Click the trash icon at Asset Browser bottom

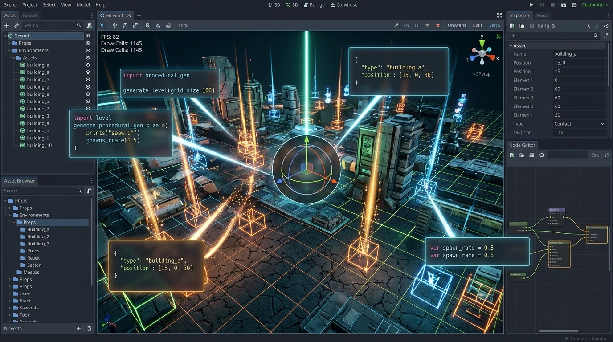pos(89,329)
